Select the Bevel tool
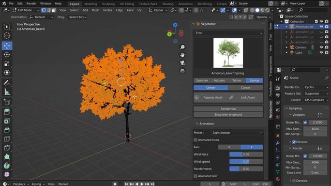331x186 pixels. pos(7,130)
